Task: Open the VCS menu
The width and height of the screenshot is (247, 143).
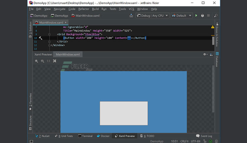Action: 131,9
